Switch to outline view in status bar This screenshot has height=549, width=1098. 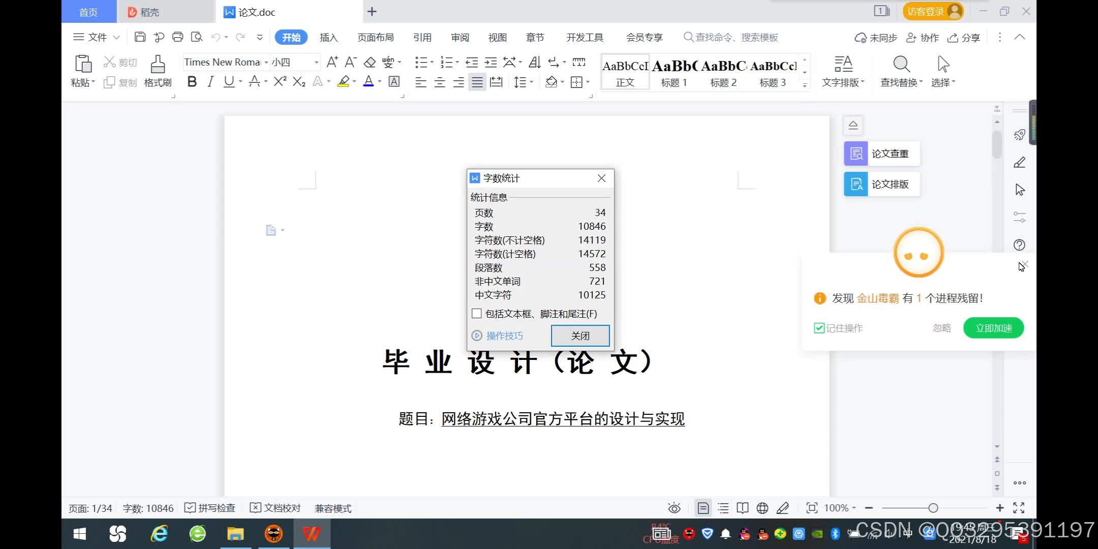[723, 508]
